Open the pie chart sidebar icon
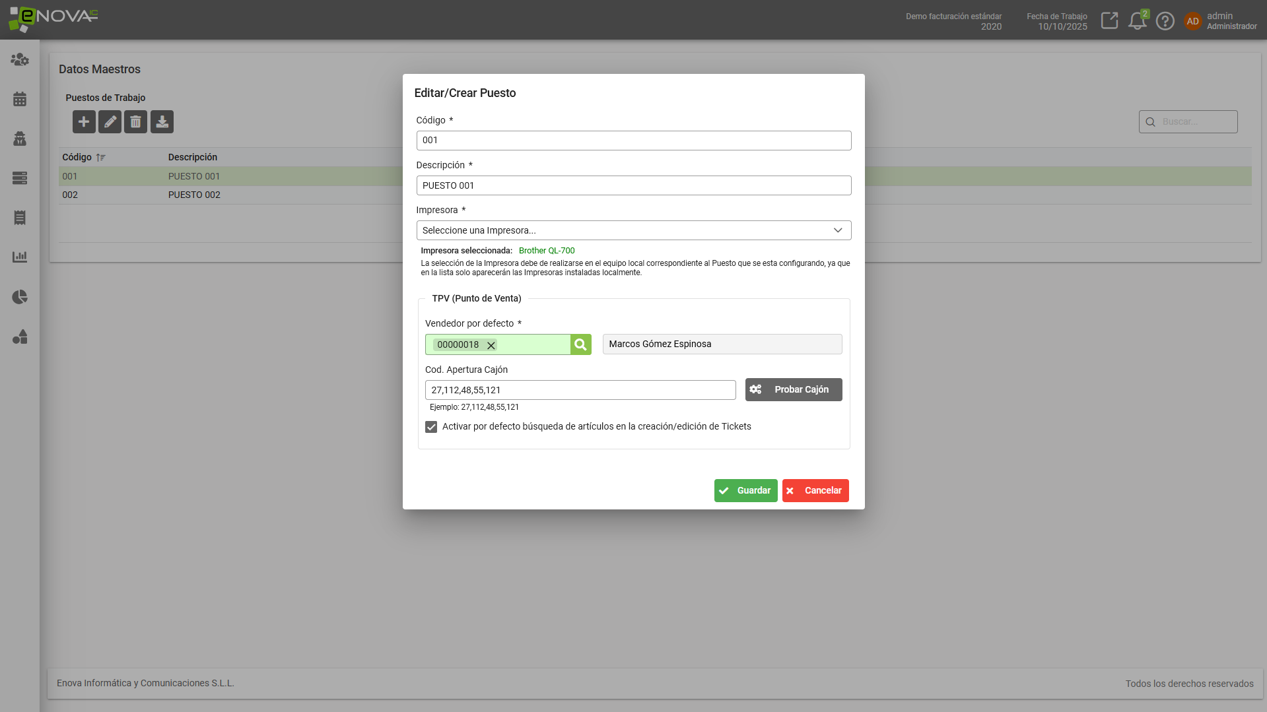 (x=20, y=297)
